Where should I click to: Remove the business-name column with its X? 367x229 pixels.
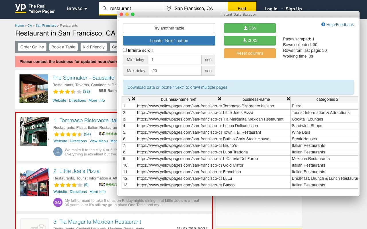coord(288,99)
